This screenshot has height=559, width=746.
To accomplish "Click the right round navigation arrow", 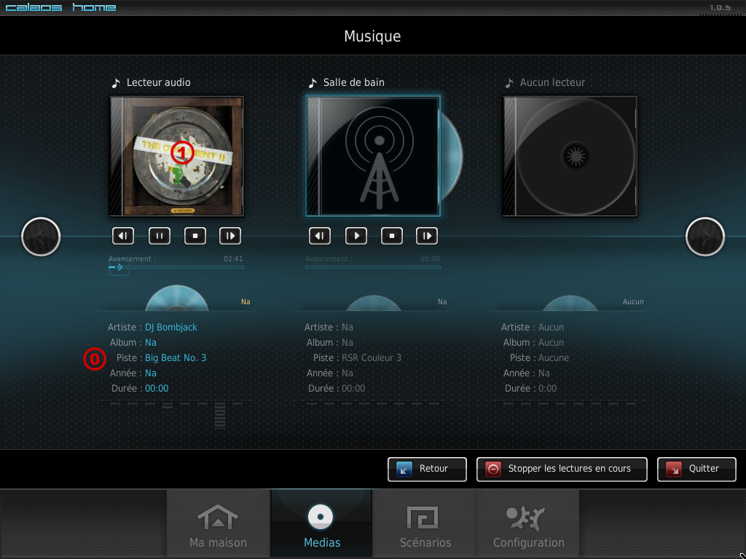I will [x=705, y=237].
